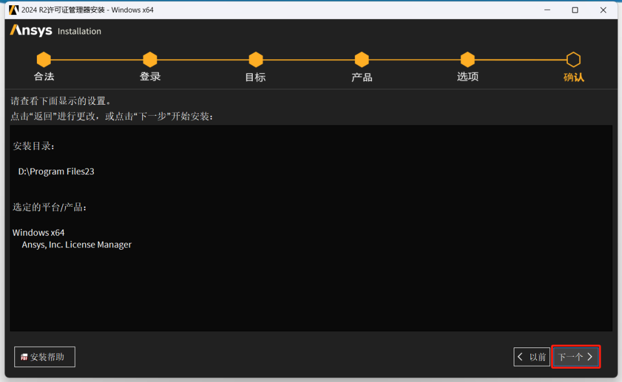Select the 合法 step label

pyautogui.click(x=44, y=77)
